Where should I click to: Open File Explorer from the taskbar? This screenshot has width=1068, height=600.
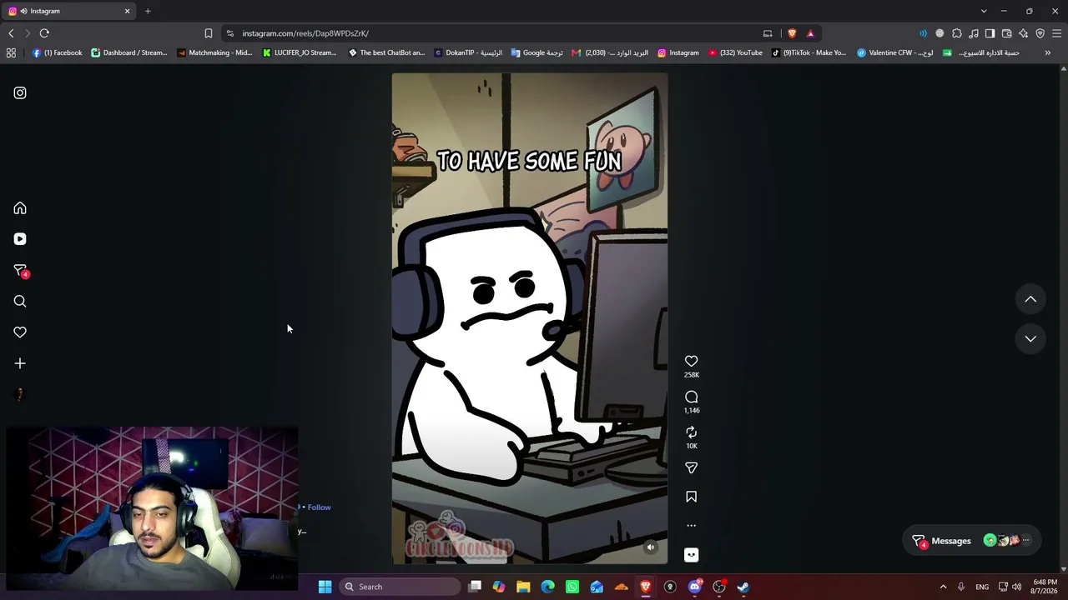pos(523,587)
